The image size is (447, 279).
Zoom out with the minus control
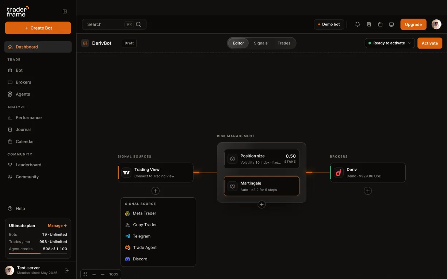point(103,274)
